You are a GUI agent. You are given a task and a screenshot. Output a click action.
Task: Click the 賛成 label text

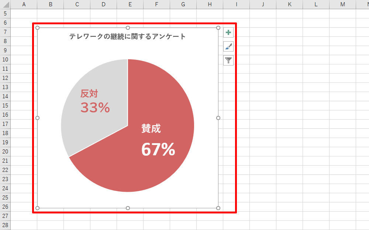(x=151, y=128)
